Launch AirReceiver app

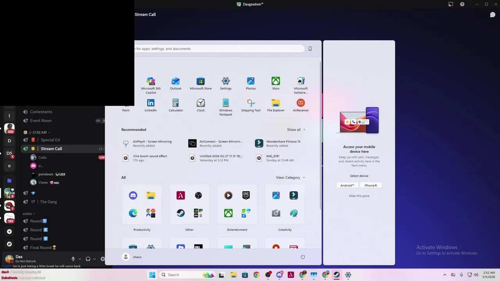point(301,105)
